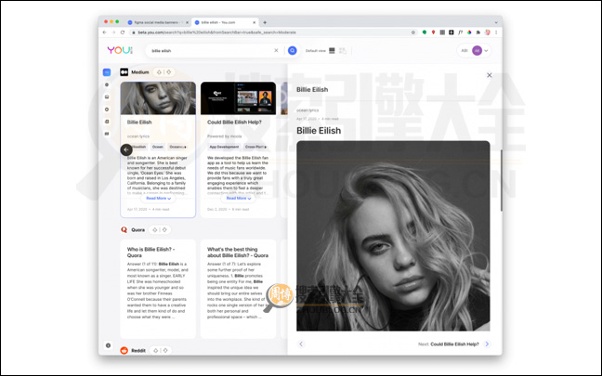Switch to the alternate view layout icon
Screen dimensions: 602x376
[x=343, y=50]
